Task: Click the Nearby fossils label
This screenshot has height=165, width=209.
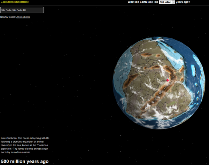Action: point(8,17)
